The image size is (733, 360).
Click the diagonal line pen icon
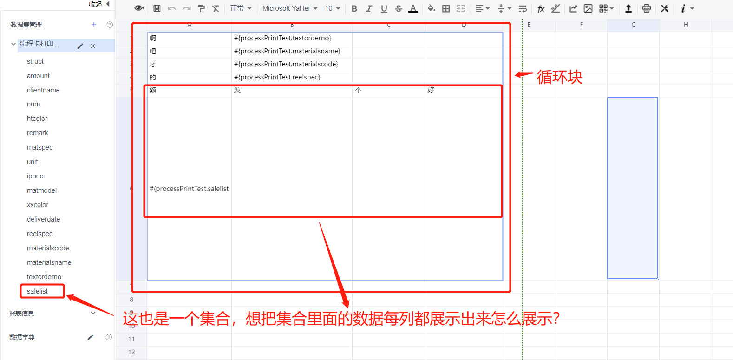pos(556,8)
